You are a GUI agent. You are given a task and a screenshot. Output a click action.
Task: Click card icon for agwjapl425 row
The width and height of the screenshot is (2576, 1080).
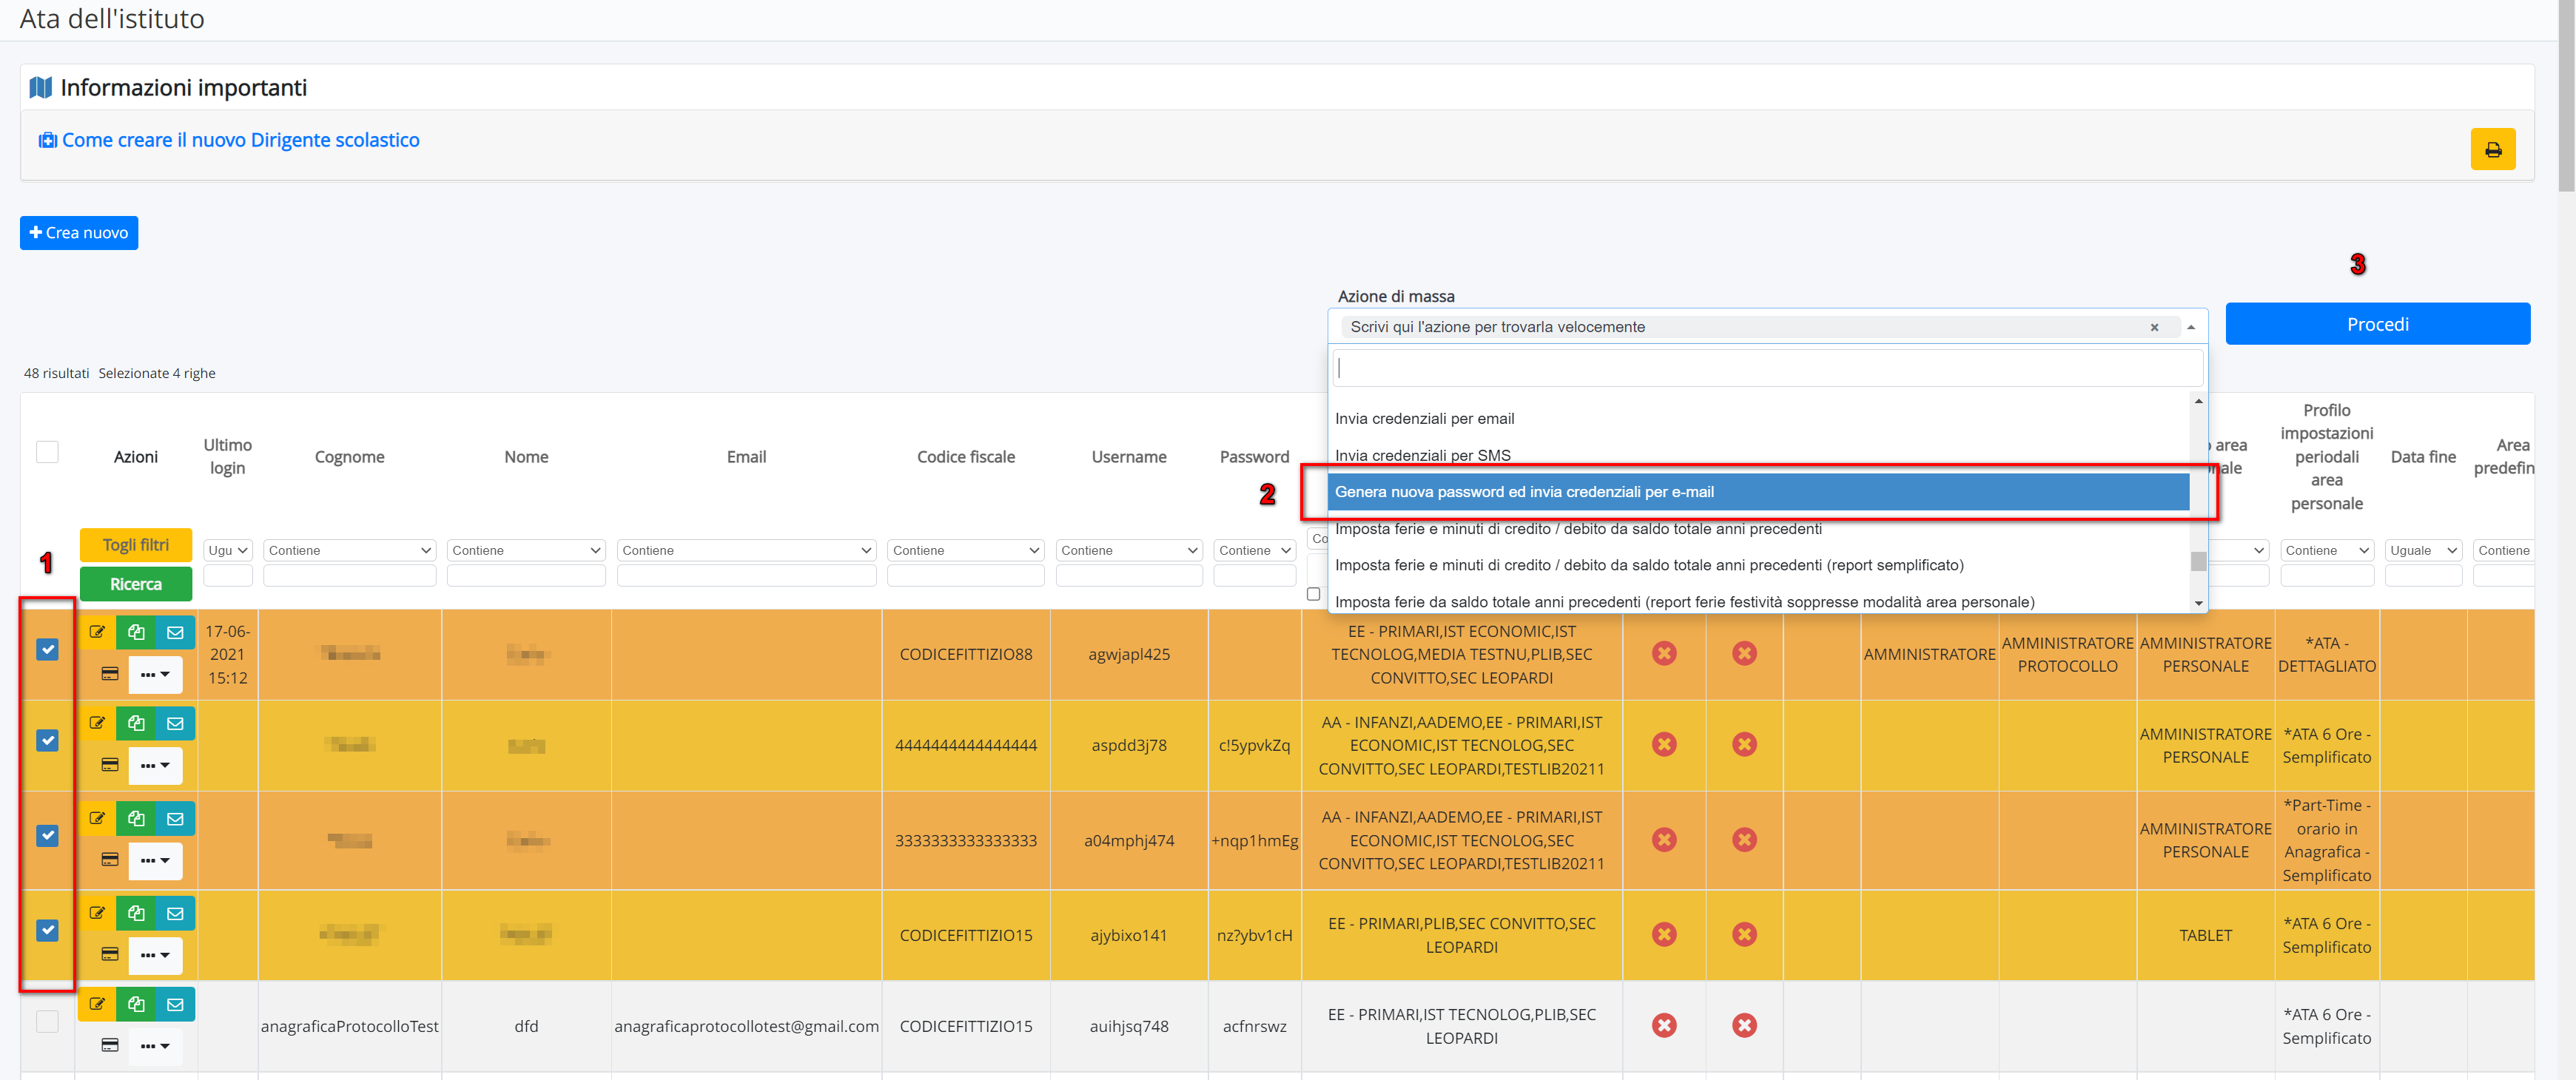tap(110, 674)
